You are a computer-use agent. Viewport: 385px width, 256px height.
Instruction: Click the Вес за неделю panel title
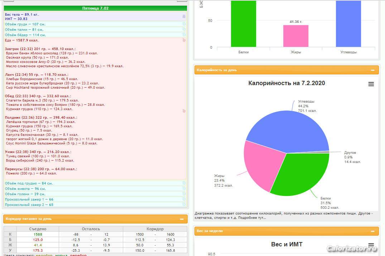(x=210, y=231)
